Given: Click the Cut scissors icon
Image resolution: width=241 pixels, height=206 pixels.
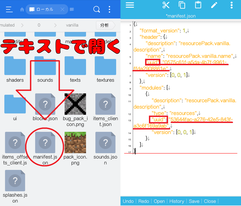Looking at the screenshot, I should tap(166, 5).
